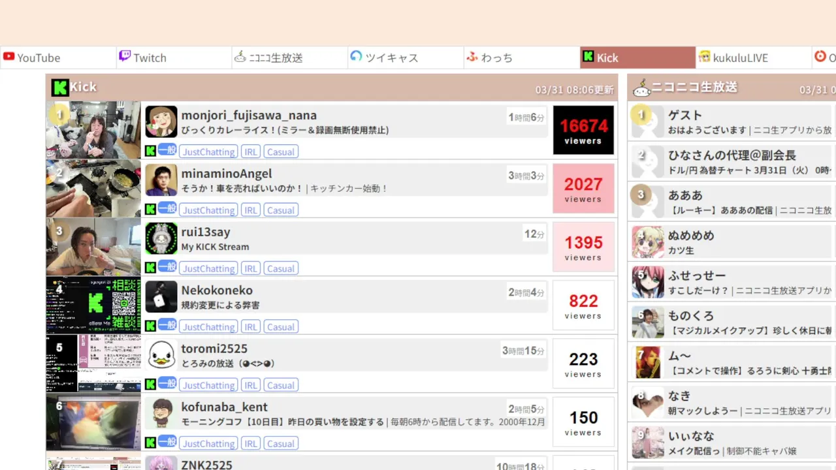Click JustChatting tag on minaminoAngel row

click(x=208, y=210)
